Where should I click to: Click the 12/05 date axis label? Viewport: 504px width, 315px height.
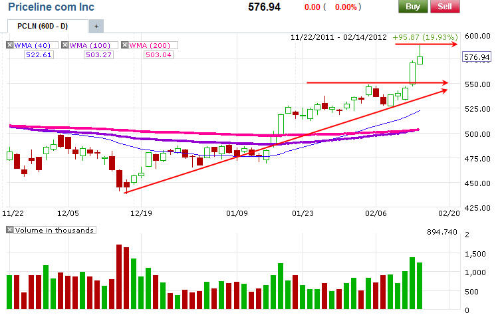[x=68, y=213]
